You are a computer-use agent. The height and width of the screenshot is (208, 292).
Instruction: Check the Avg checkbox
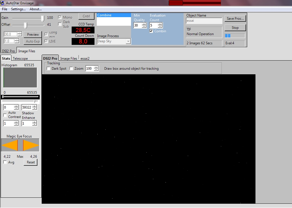coord(5,162)
